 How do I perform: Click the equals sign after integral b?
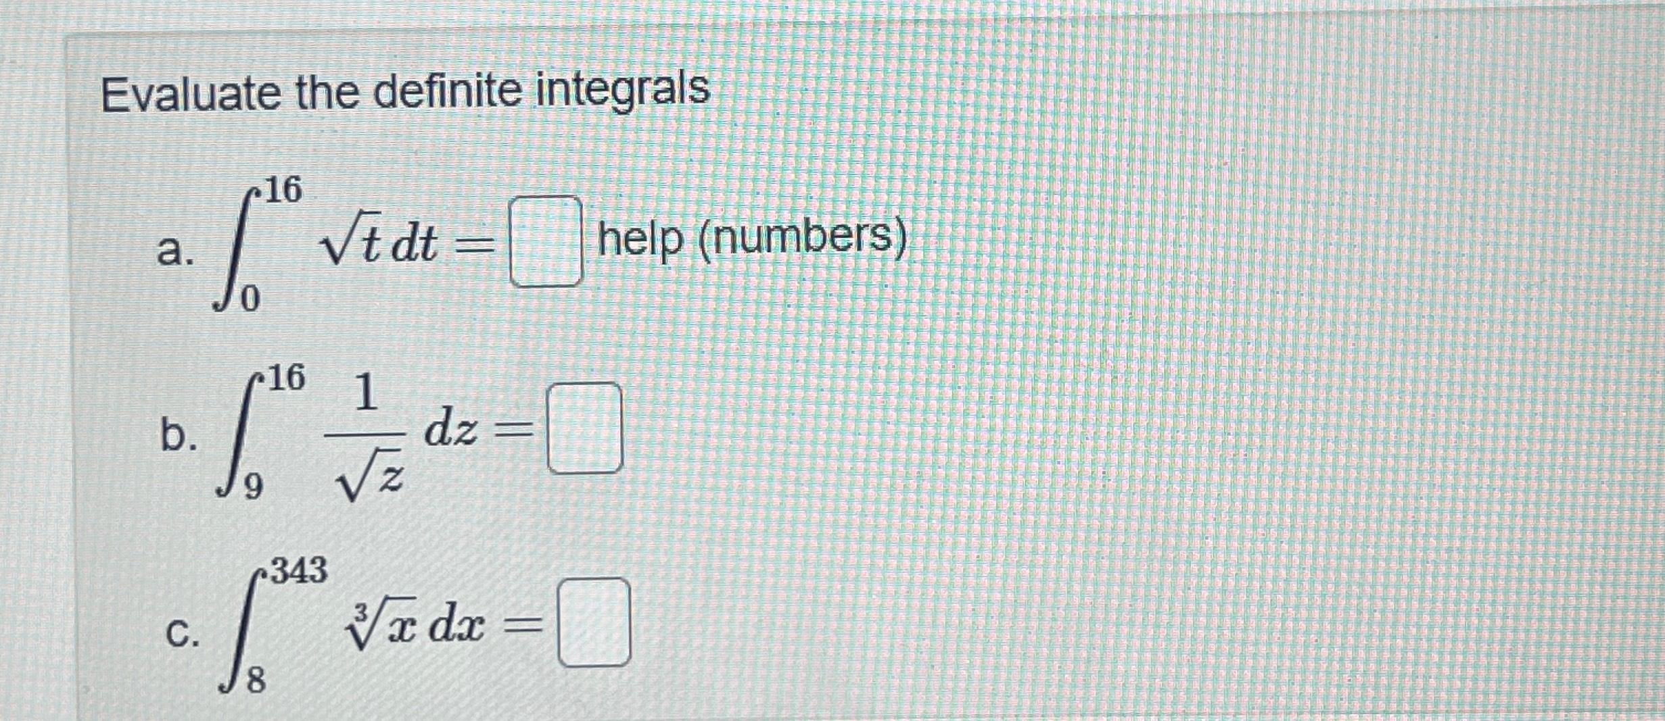517,429
